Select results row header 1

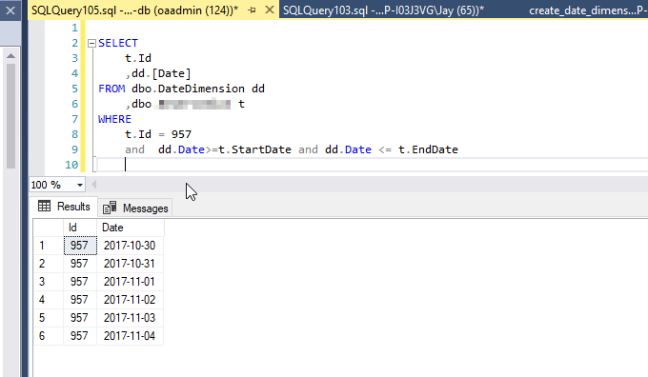49,246
